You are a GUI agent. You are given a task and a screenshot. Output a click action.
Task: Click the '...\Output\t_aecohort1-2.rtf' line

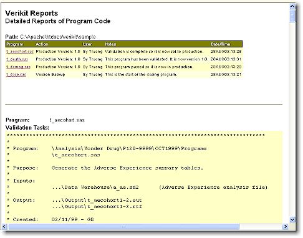coord(97,207)
